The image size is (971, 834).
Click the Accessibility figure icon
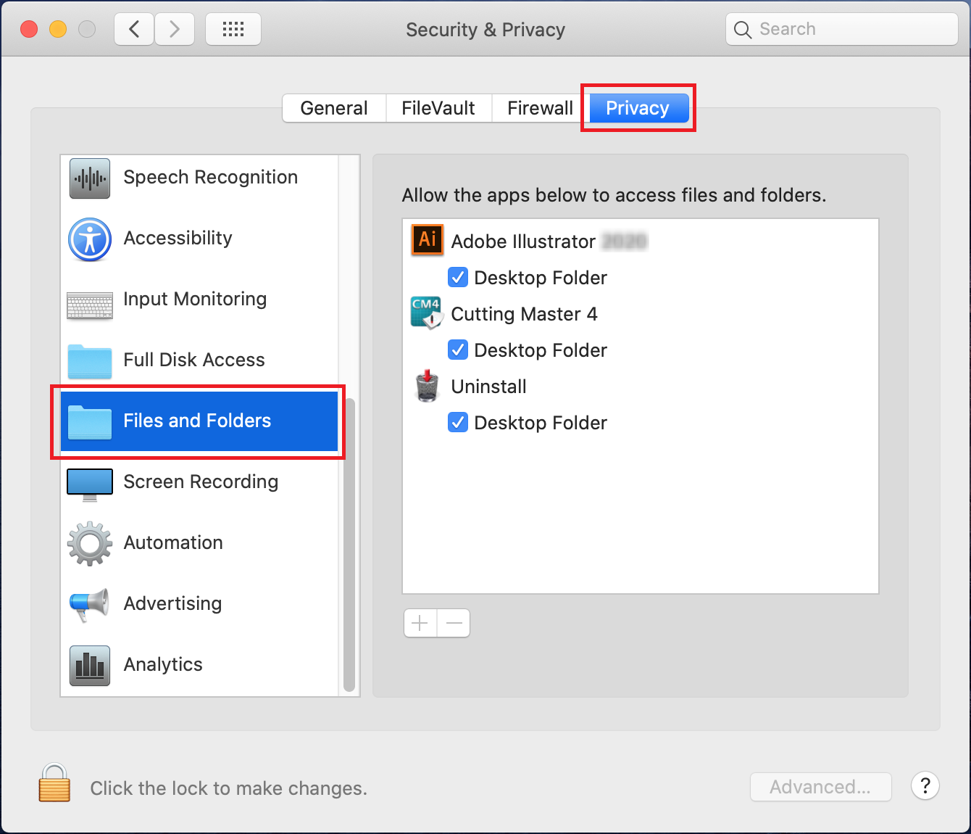(x=90, y=239)
